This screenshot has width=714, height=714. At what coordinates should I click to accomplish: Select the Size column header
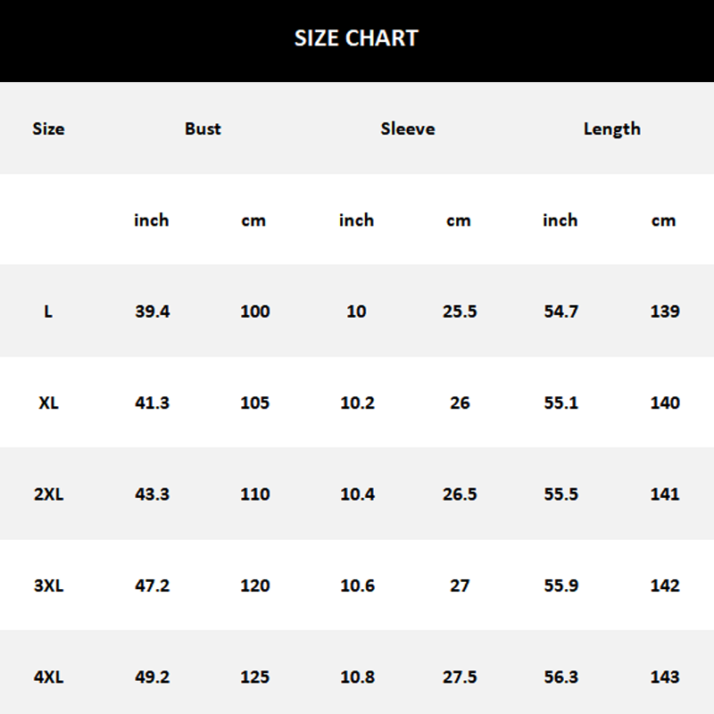pyautogui.click(x=48, y=129)
